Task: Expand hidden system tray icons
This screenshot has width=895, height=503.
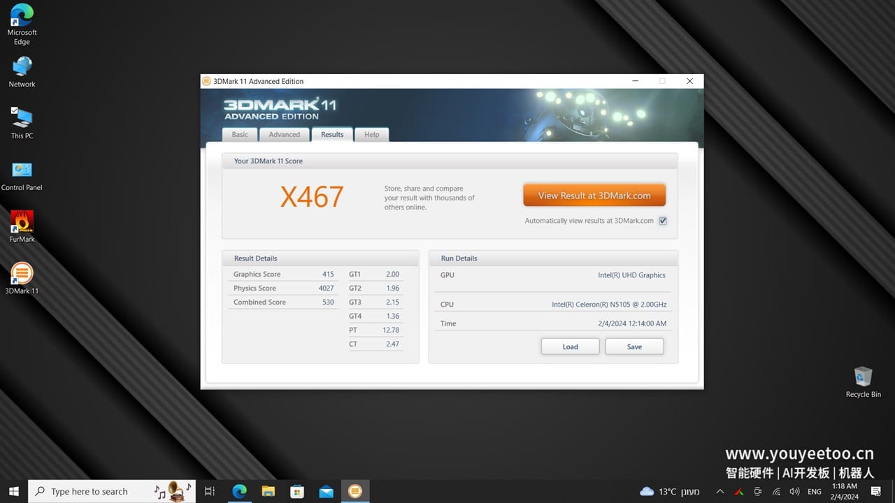Action: (719, 491)
